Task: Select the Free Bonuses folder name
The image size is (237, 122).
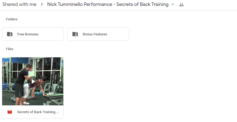Action: click(x=28, y=34)
